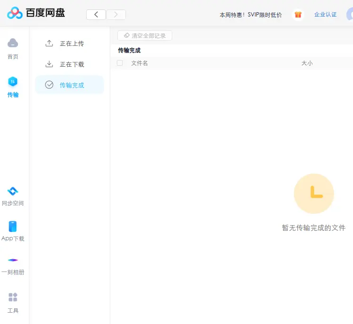Open 同步空间 sync space
Screen dimensions: 353x324
click(13, 196)
